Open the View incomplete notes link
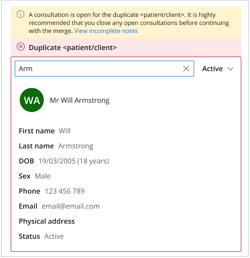 (x=106, y=31)
